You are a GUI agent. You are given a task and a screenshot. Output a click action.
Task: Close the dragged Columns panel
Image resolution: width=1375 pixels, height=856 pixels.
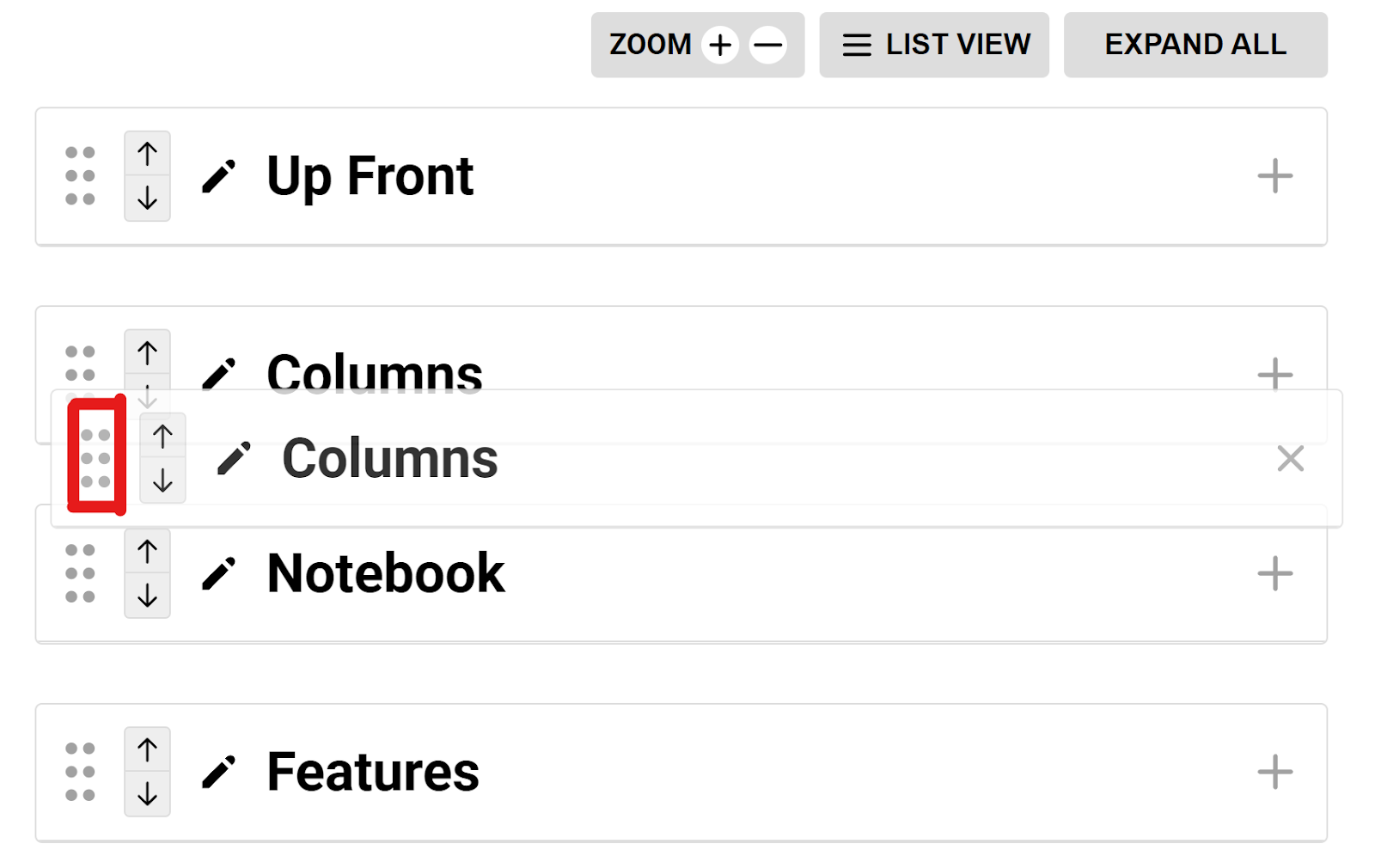click(1290, 459)
